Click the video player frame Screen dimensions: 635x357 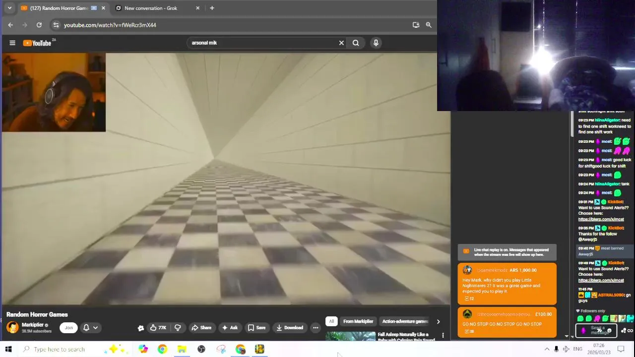[x=226, y=178]
